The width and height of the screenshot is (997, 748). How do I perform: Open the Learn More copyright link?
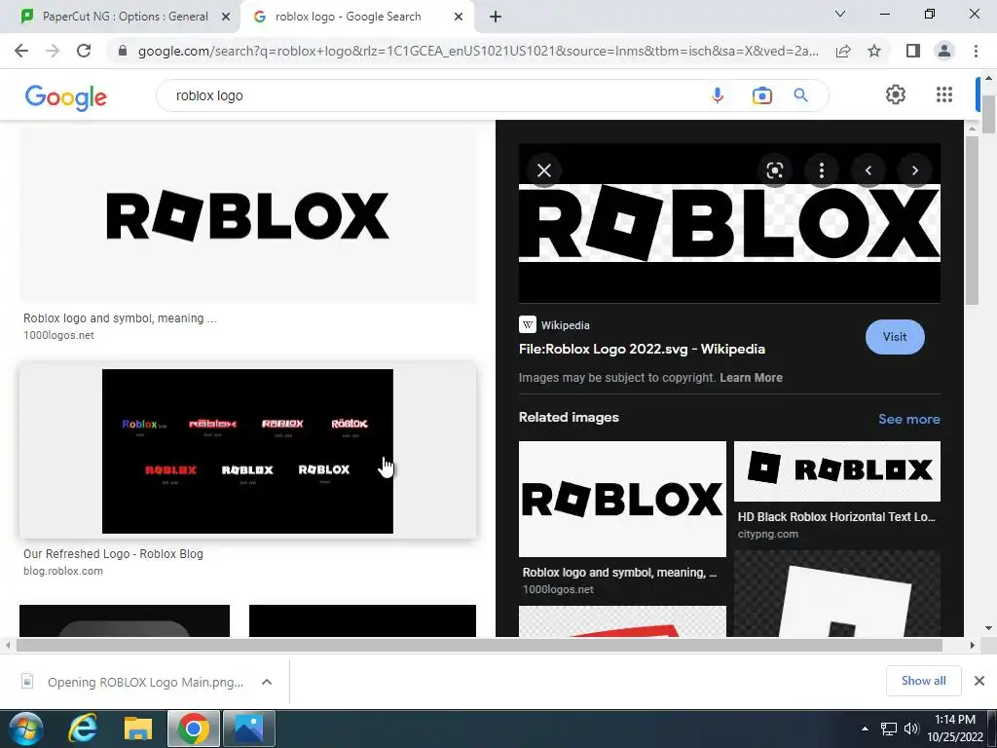point(751,378)
